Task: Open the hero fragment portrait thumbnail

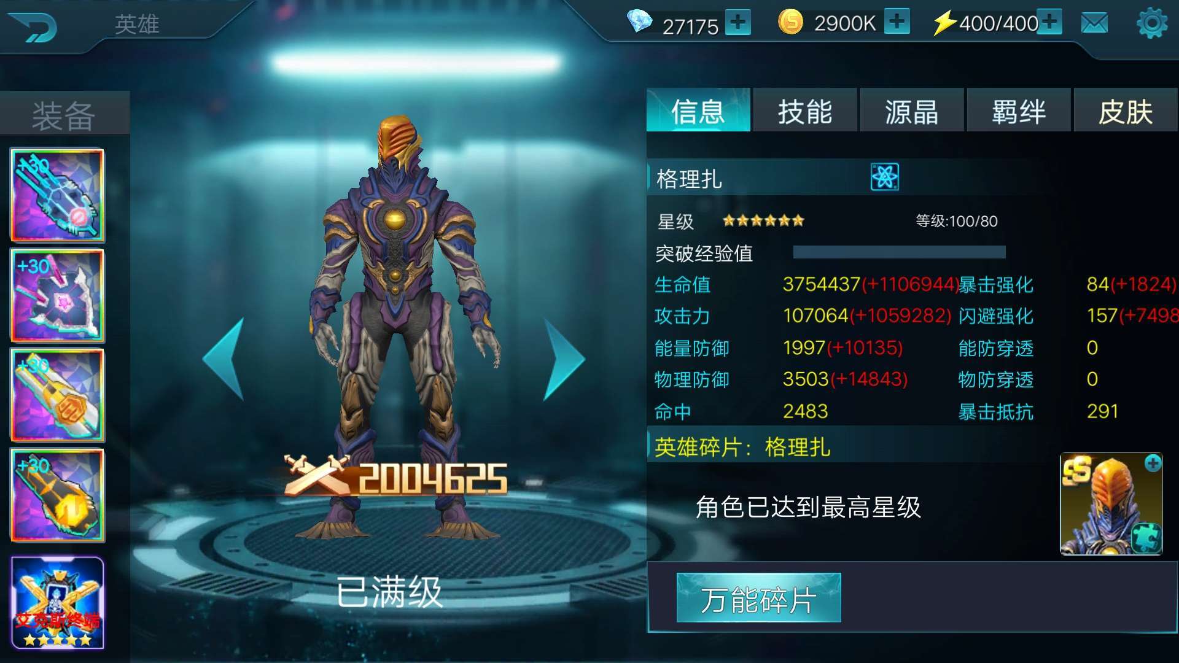Action: coord(1111,504)
